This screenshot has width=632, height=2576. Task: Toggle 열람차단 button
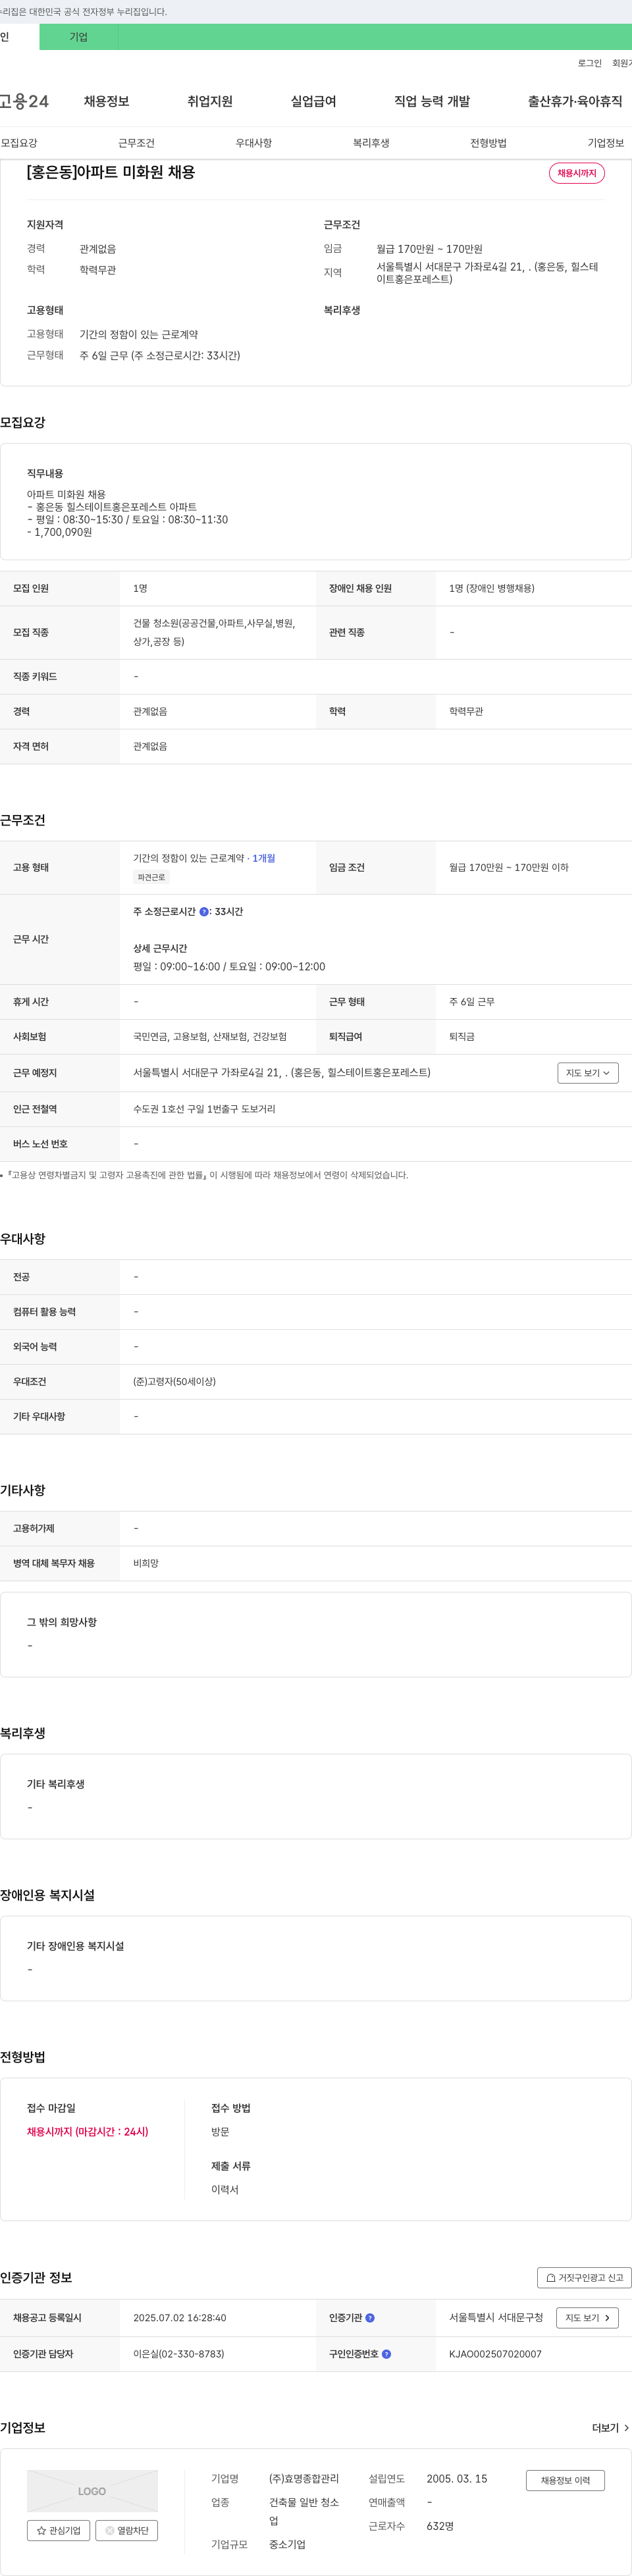coord(126,2531)
